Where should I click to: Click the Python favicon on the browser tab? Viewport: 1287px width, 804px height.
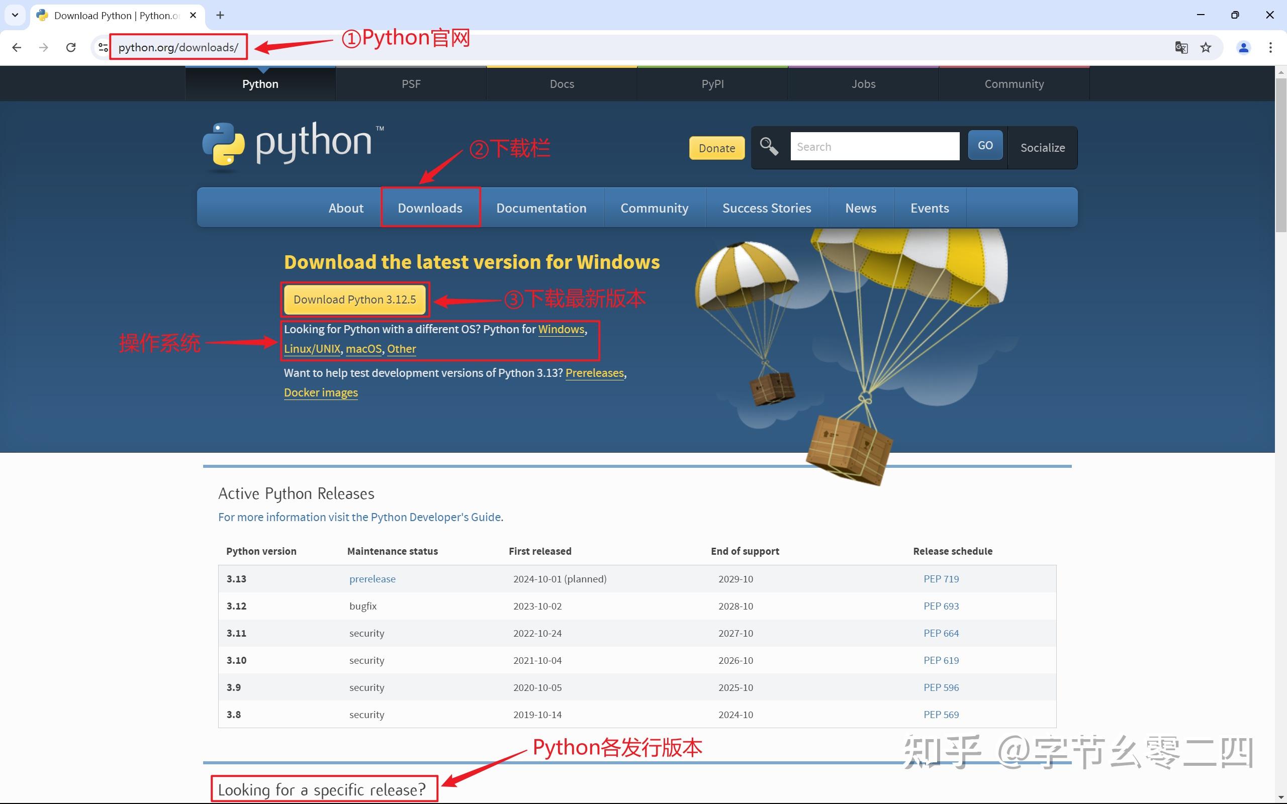coord(42,16)
